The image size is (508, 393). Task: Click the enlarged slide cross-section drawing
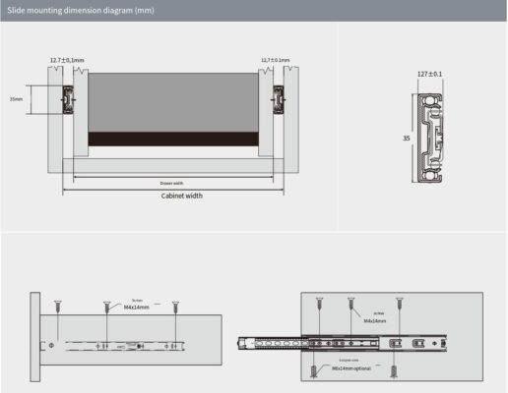429,138
